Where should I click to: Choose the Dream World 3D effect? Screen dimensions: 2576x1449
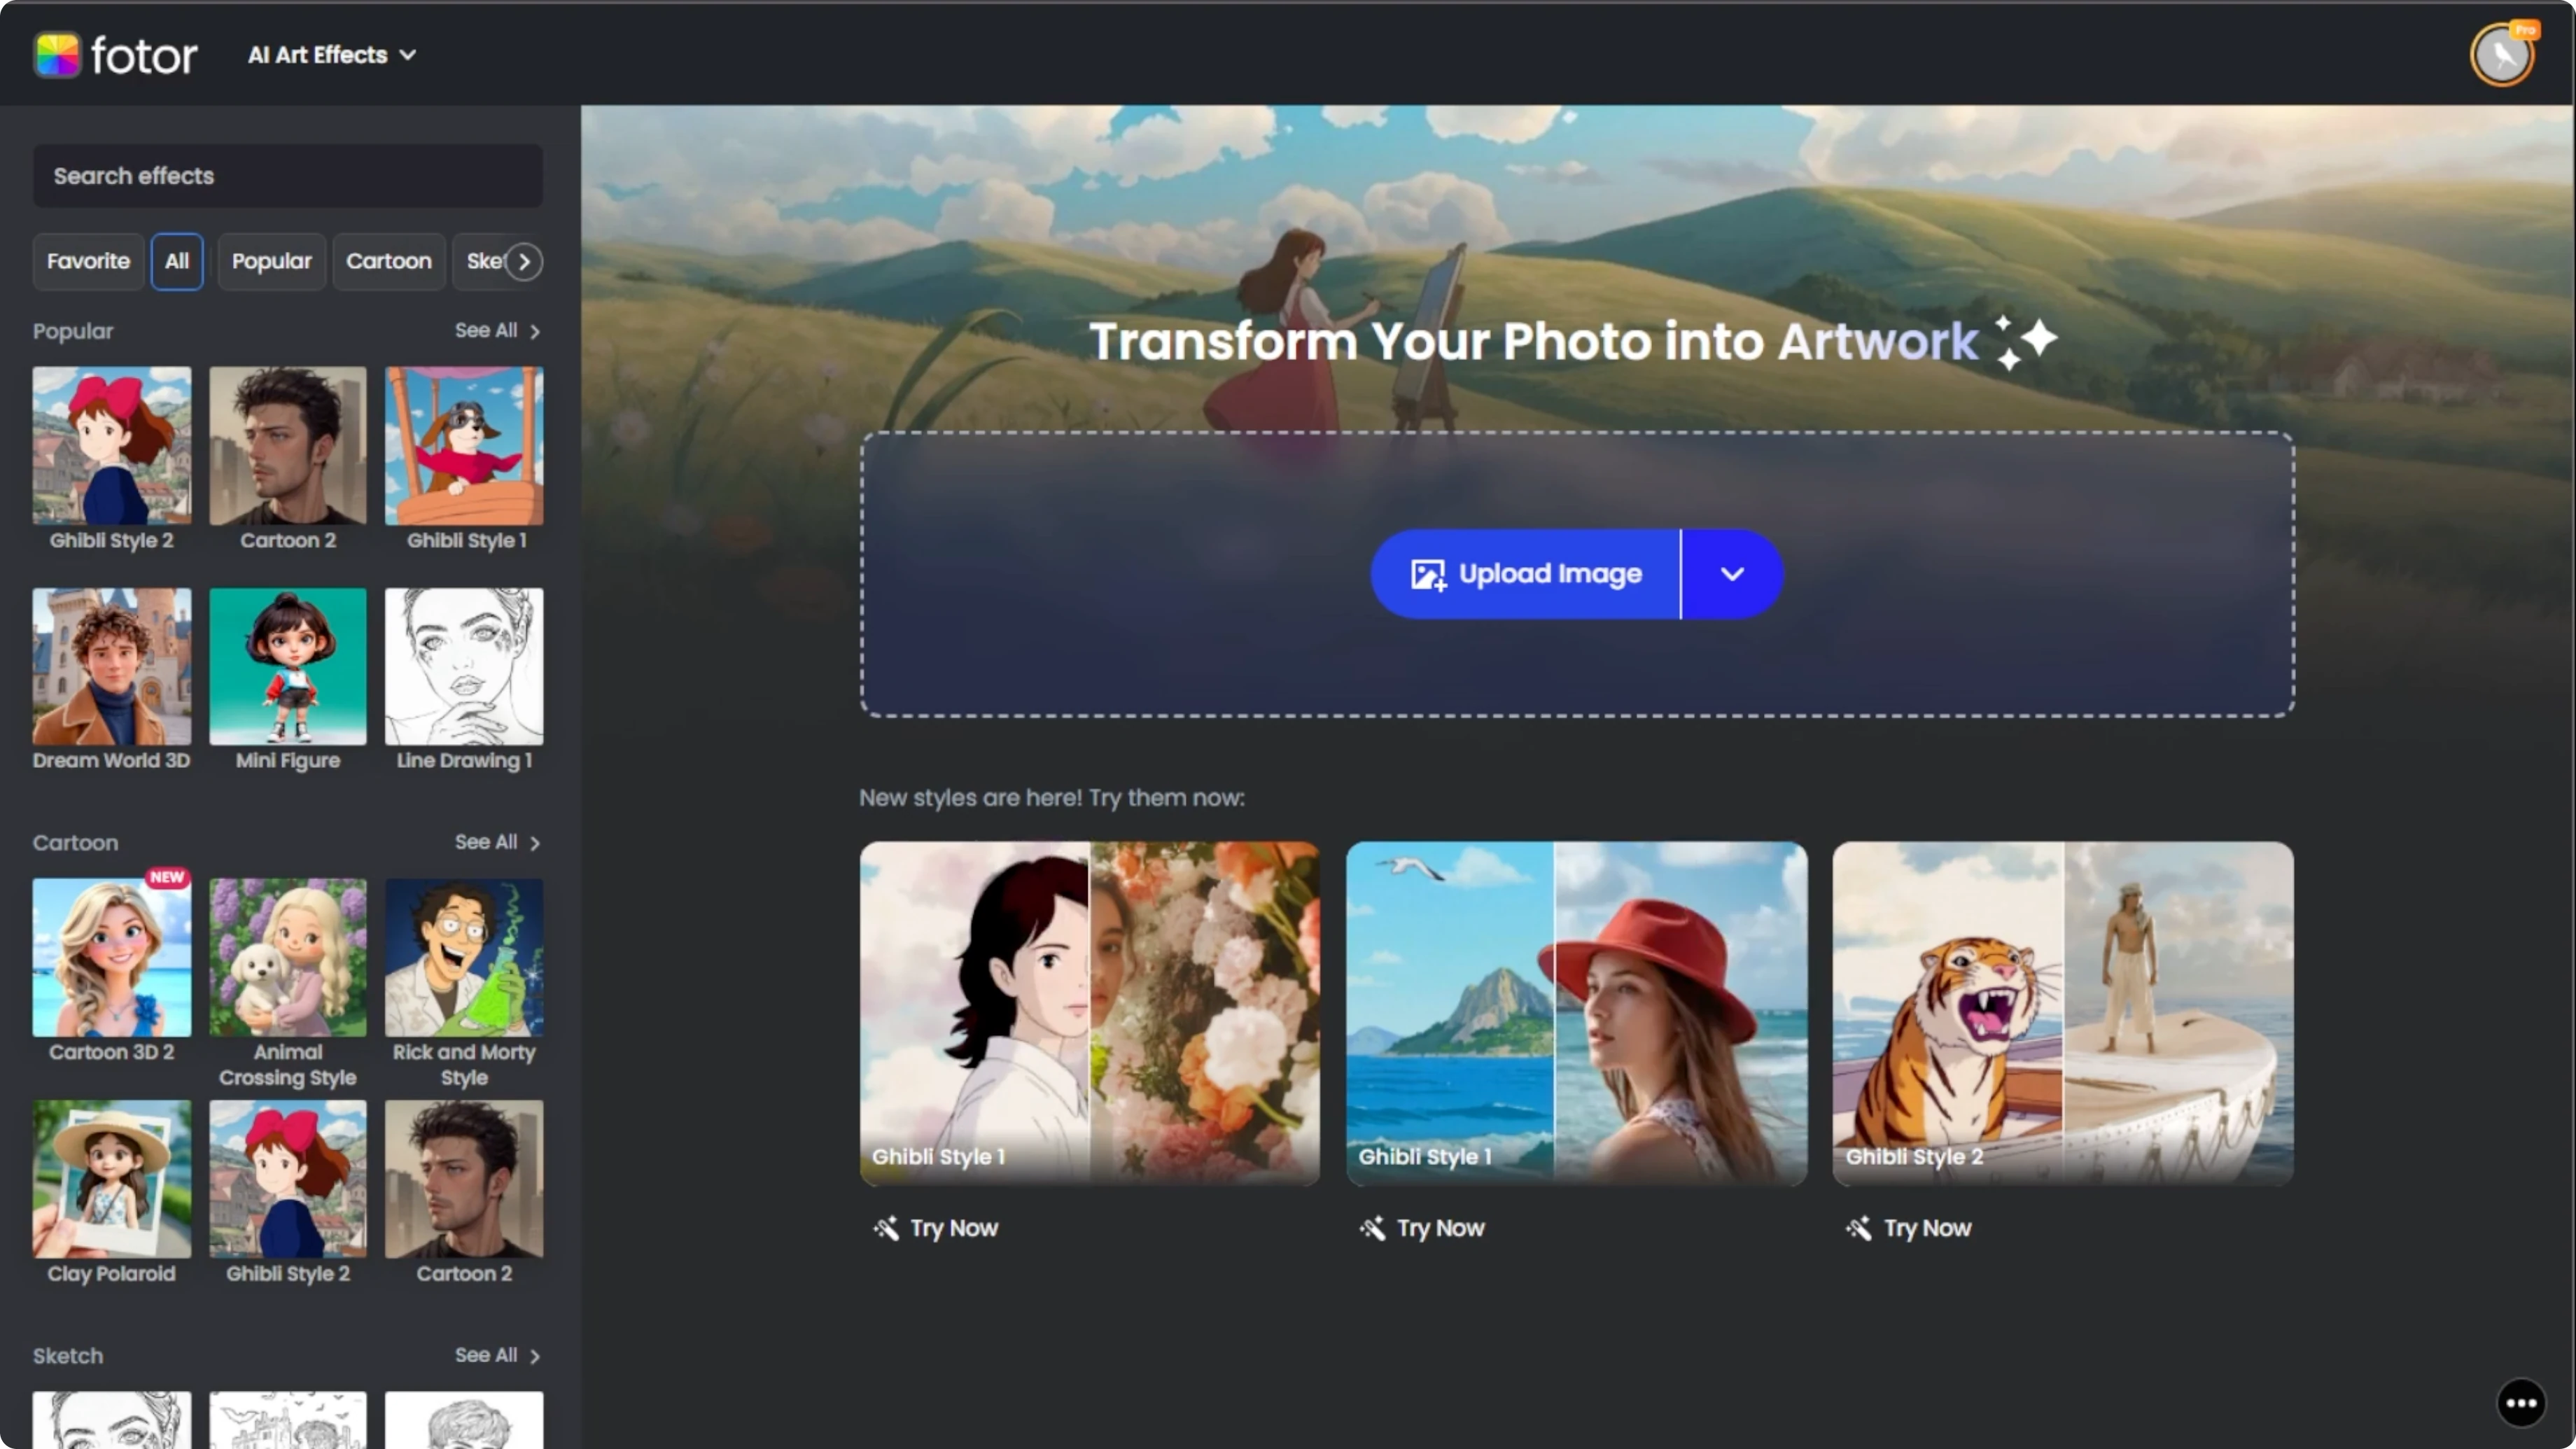click(111, 680)
